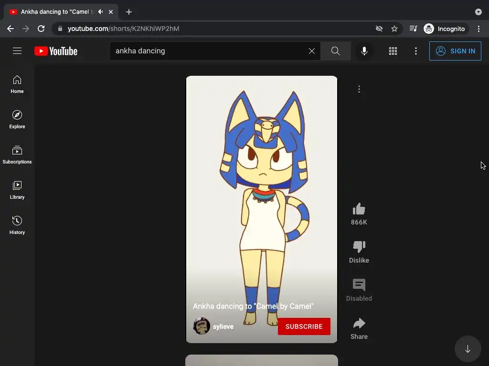The width and height of the screenshot is (489, 366).
Task: Go to Home in the sidebar
Action: tap(17, 84)
